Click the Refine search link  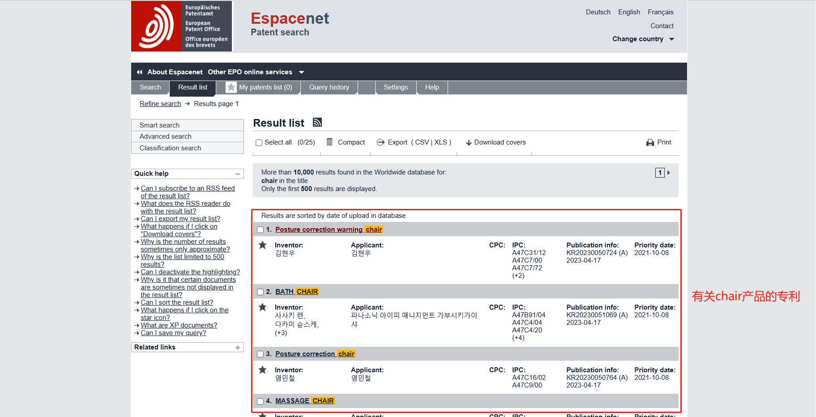(x=160, y=104)
